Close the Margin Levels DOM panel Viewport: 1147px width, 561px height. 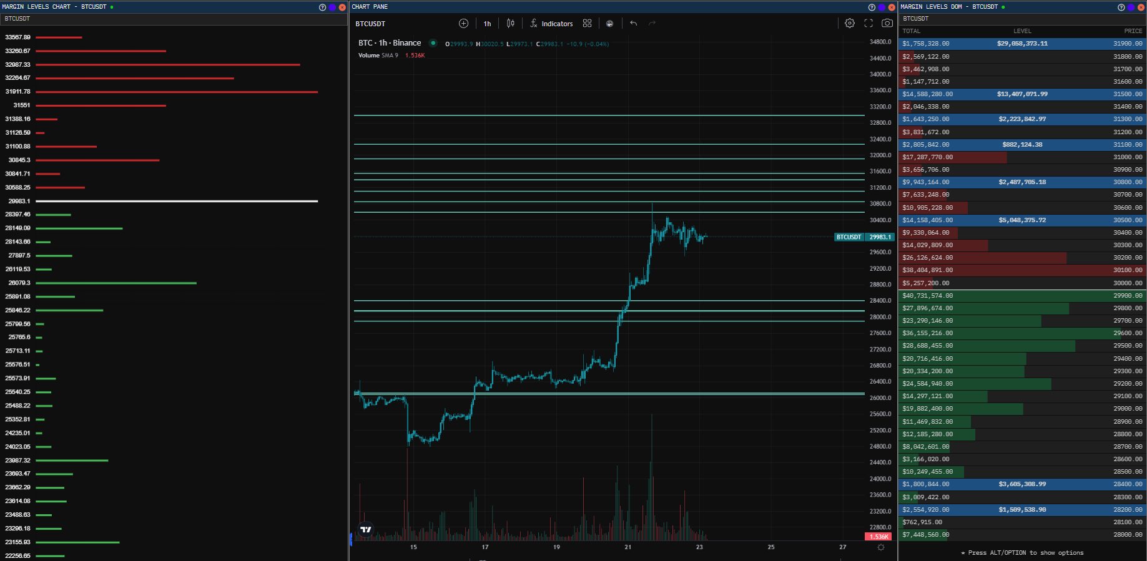point(1141,7)
